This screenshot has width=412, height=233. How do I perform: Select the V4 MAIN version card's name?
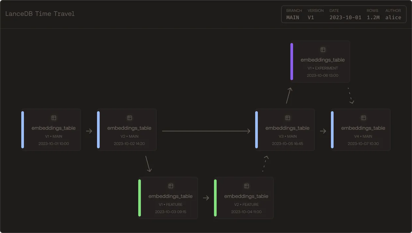[363, 128]
